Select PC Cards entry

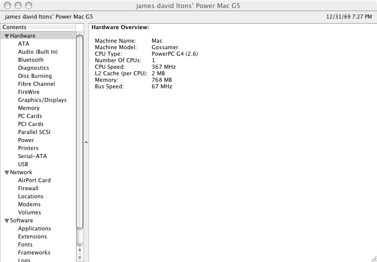click(30, 116)
